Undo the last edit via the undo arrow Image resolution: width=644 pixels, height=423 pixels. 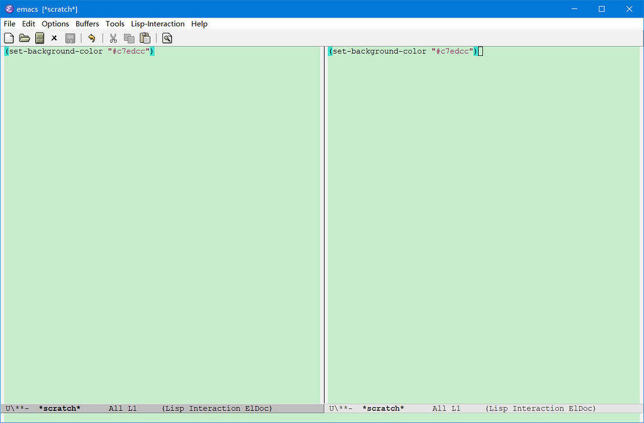click(x=91, y=38)
